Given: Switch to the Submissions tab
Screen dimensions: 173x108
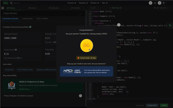Looking at the screenshot, I should click(54, 8).
